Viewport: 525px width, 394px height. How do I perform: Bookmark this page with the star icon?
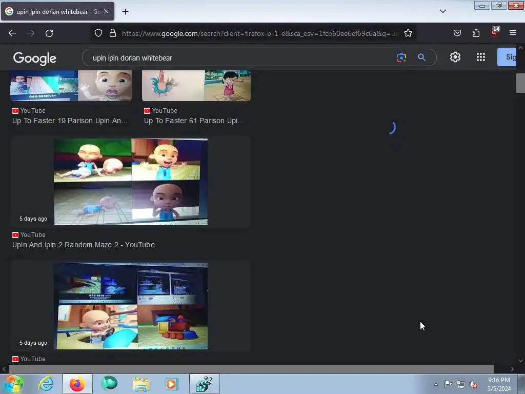(x=408, y=33)
